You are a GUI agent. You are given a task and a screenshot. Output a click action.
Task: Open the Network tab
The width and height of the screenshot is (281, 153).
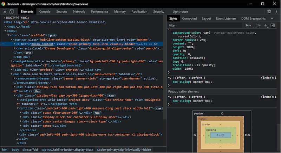[x=79, y=12]
